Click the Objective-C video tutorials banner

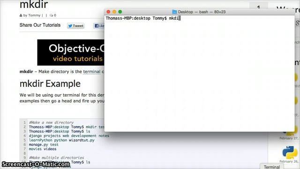click(x=71, y=53)
